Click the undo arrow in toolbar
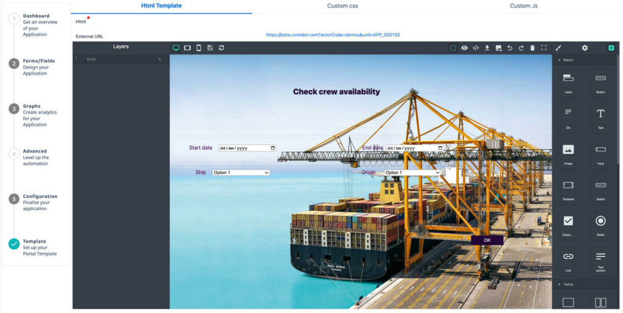 click(x=510, y=47)
